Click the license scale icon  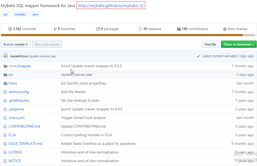pos(225,29)
